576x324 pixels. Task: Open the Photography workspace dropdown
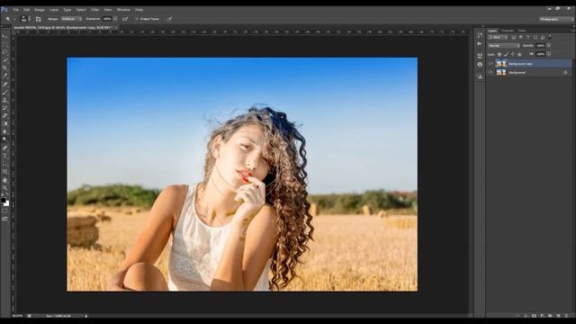point(555,19)
